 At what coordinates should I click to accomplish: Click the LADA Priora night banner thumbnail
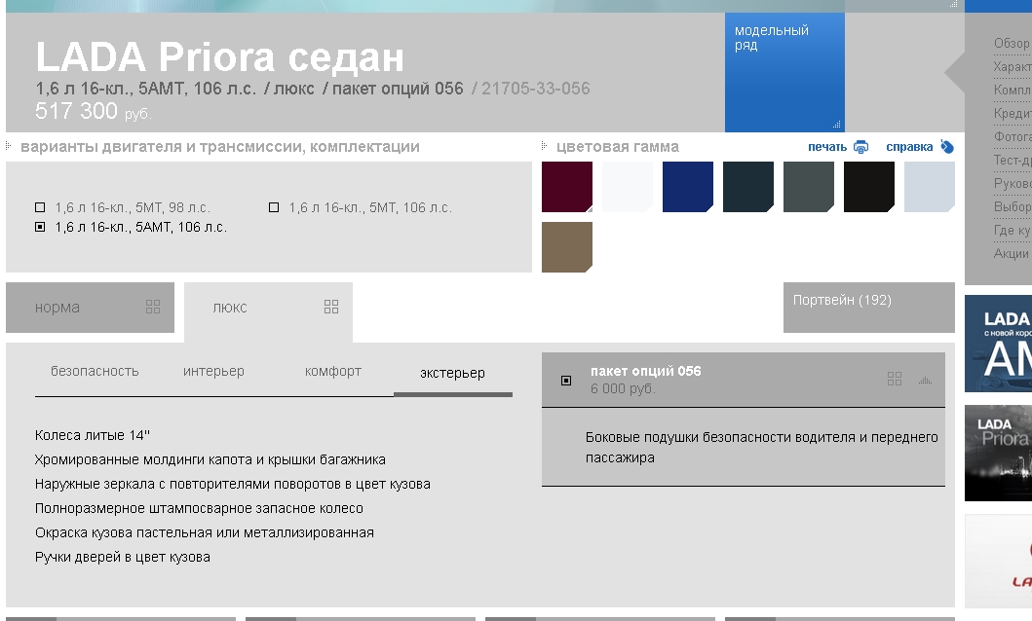999,454
